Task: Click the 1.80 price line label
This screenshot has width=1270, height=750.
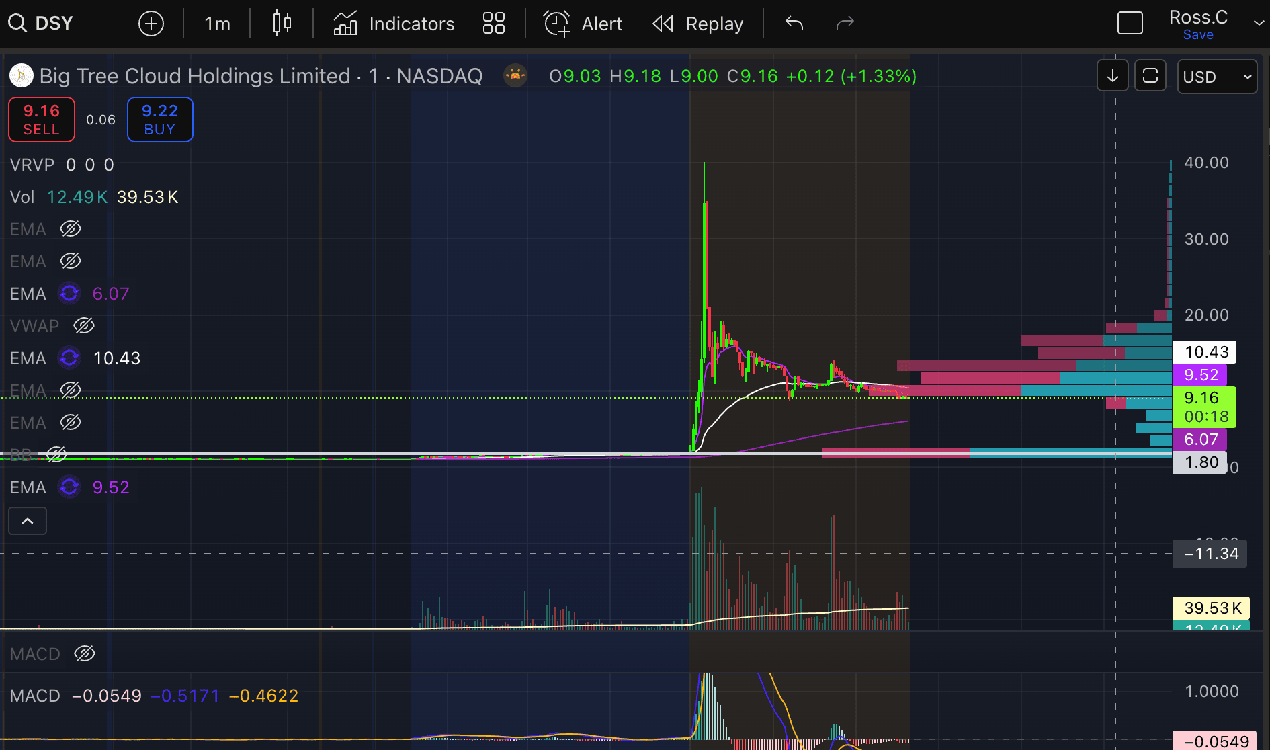Action: pyautogui.click(x=1201, y=462)
